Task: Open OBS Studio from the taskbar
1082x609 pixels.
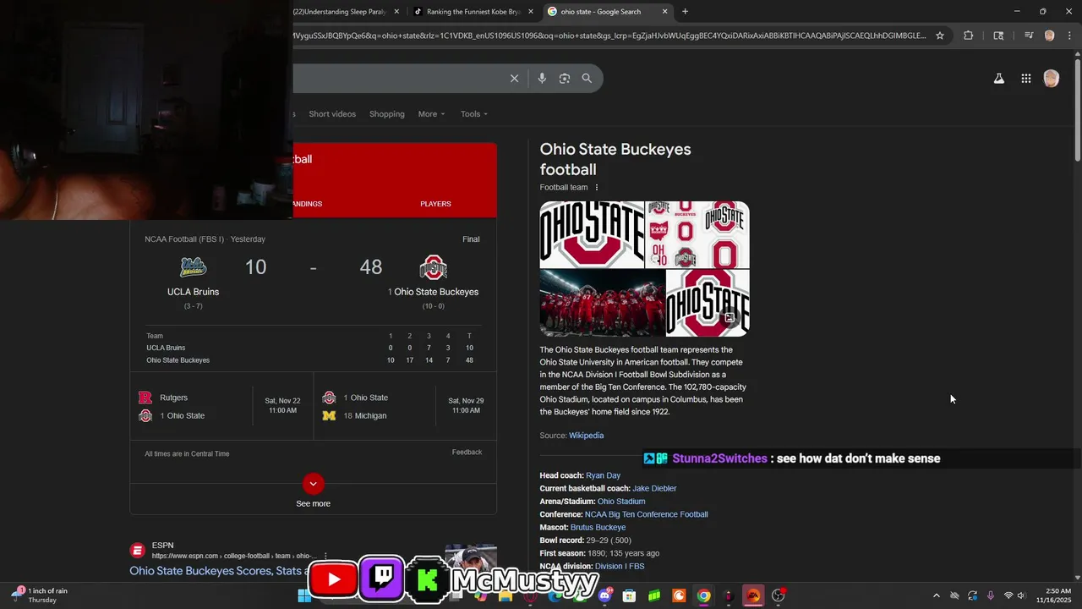Action: click(778, 595)
